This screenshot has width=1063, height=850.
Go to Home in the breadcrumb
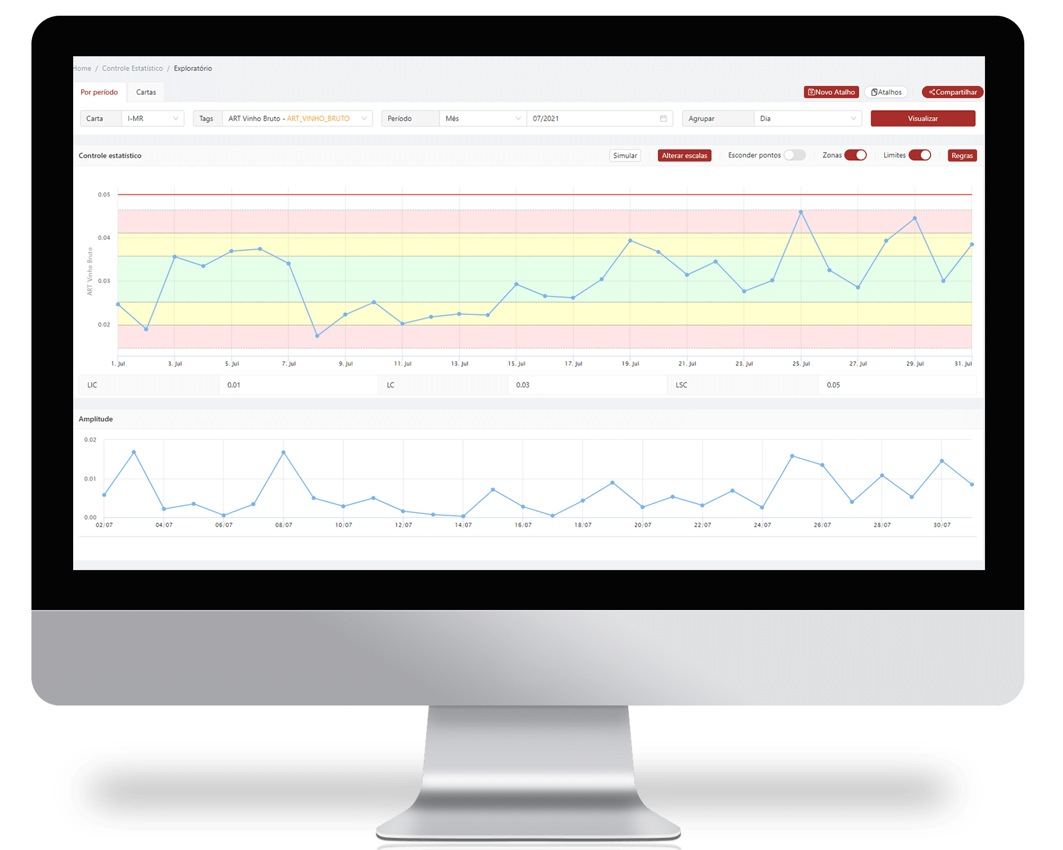[x=82, y=68]
